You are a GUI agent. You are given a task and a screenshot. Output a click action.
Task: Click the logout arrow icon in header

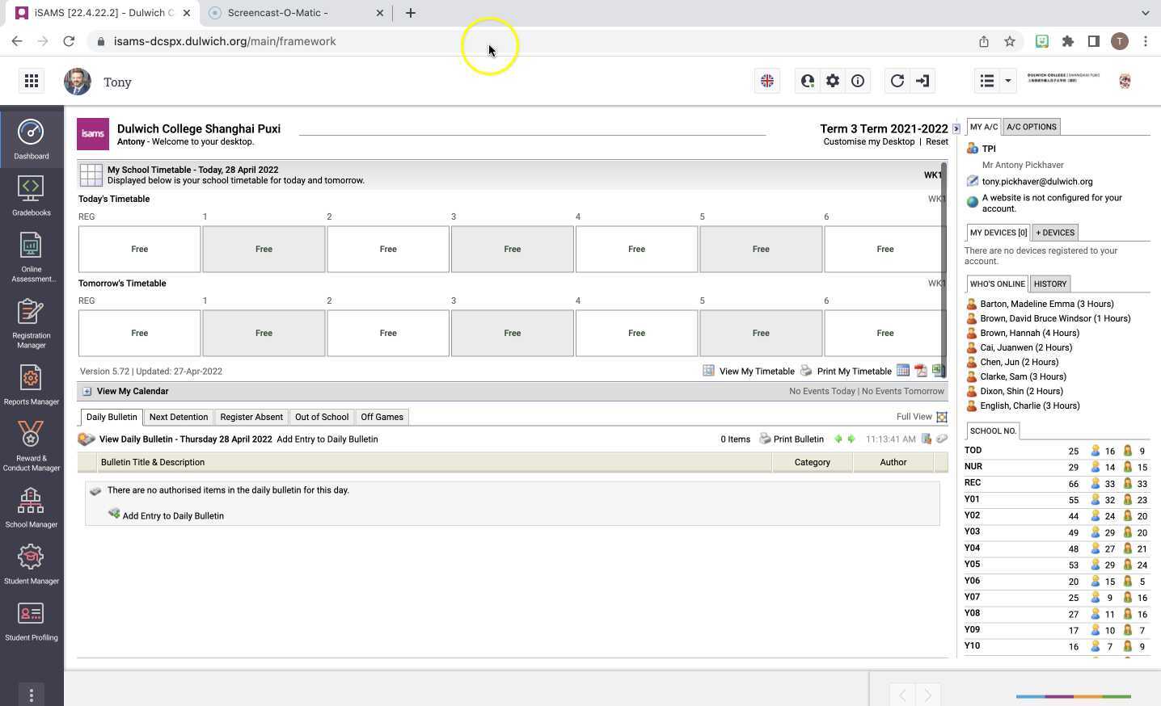pos(922,81)
